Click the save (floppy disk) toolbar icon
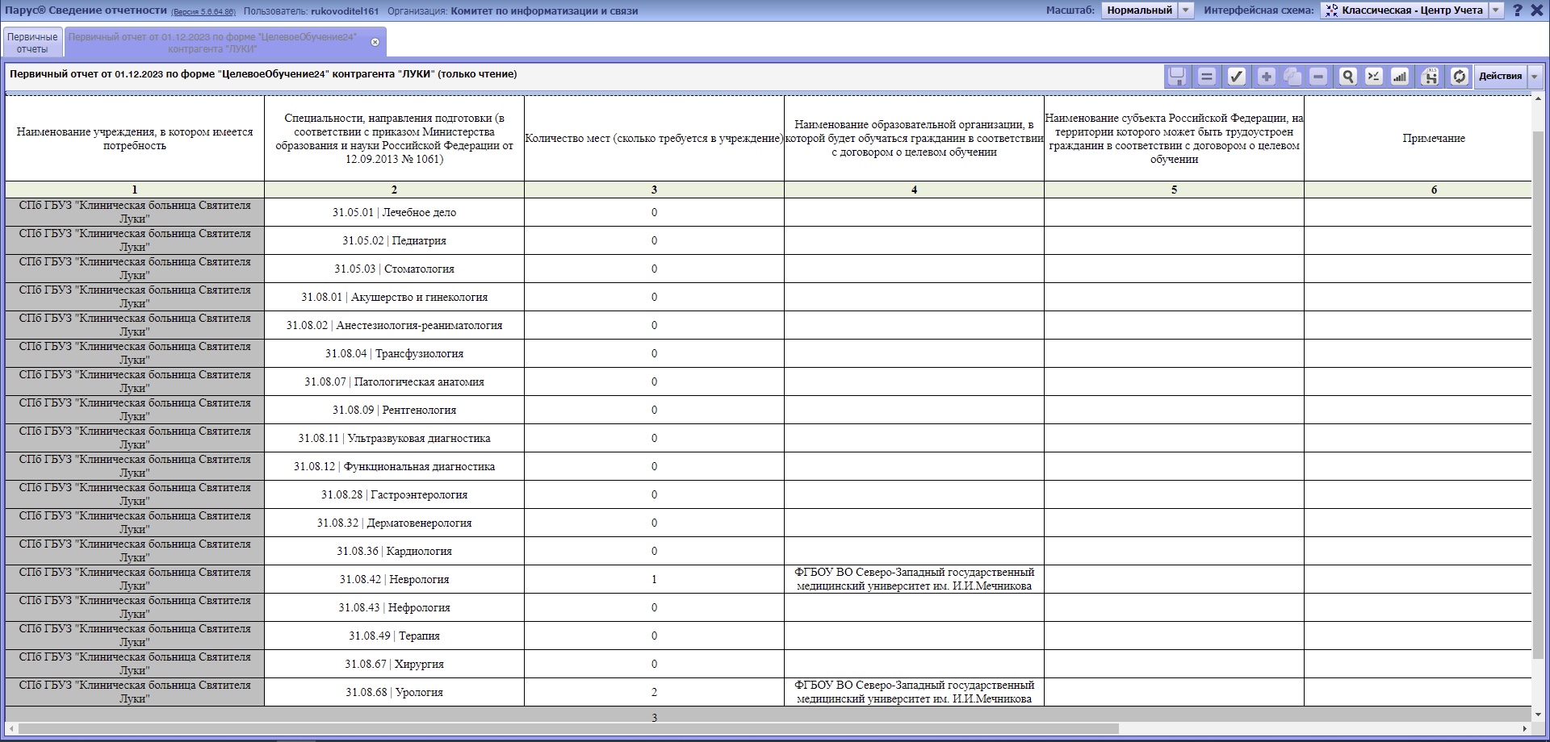1550x742 pixels. (x=1177, y=77)
